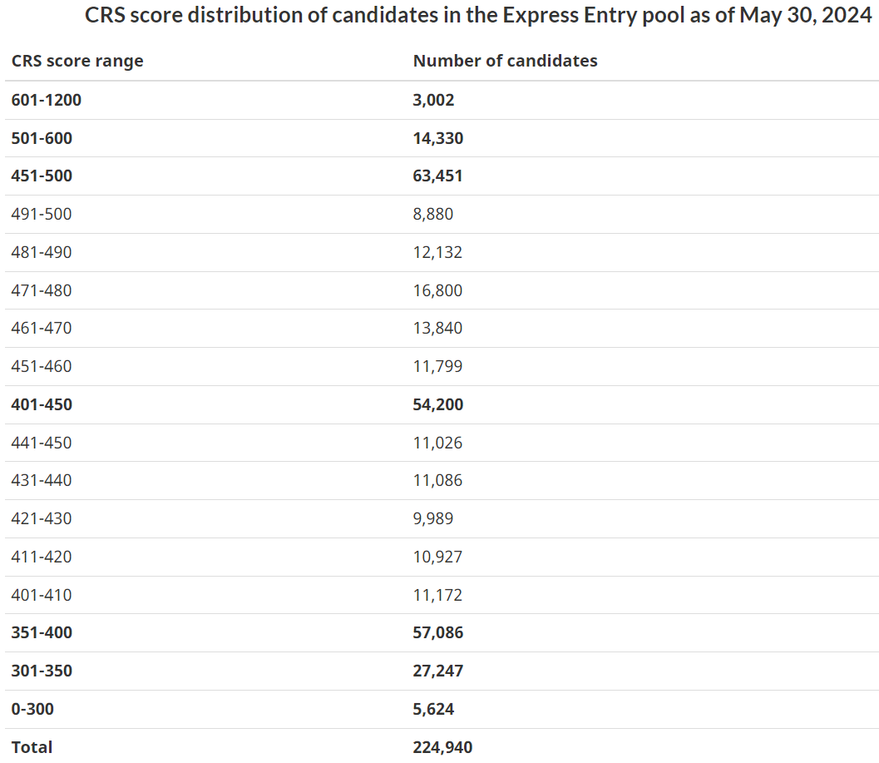Select the 601-1200 score range cell
The height and width of the screenshot is (763, 879).
47,100
